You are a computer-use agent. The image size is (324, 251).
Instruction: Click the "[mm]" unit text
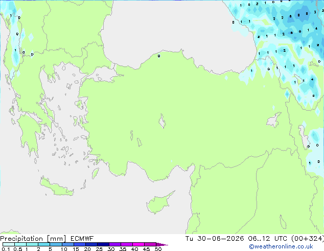(56, 239)
